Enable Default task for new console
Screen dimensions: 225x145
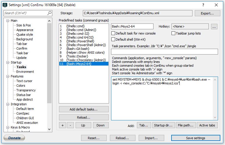pyautogui.click(x=113, y=33)
